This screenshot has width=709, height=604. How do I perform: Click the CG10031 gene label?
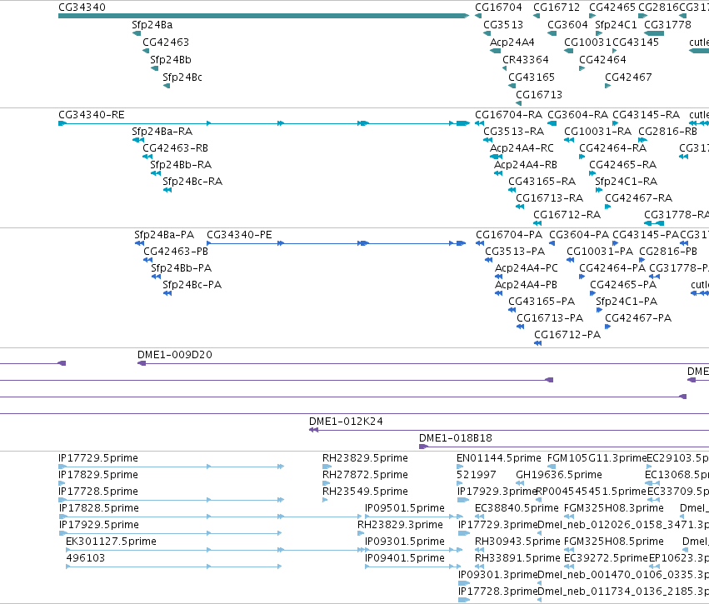(587, 42)
